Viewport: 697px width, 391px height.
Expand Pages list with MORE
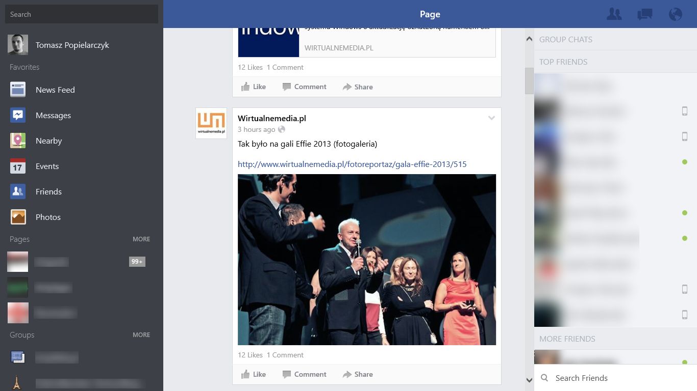coord(141,239)
